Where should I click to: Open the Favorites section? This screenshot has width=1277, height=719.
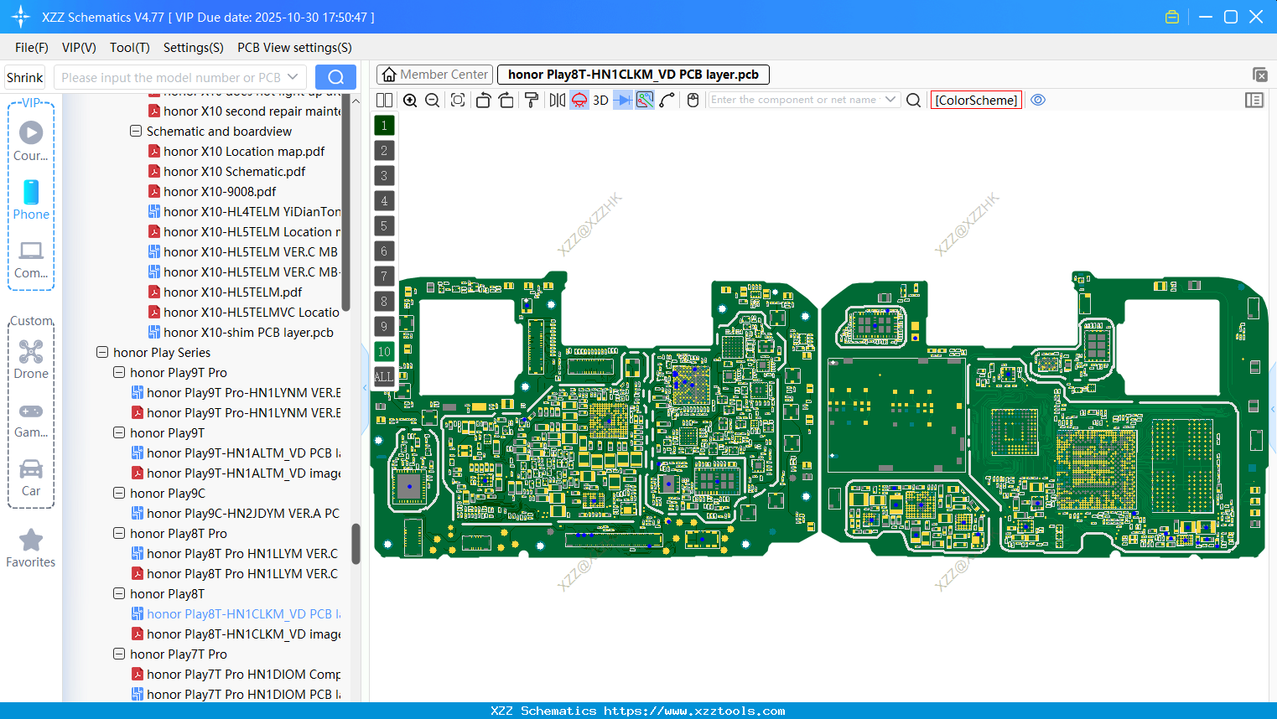(31, 549)
